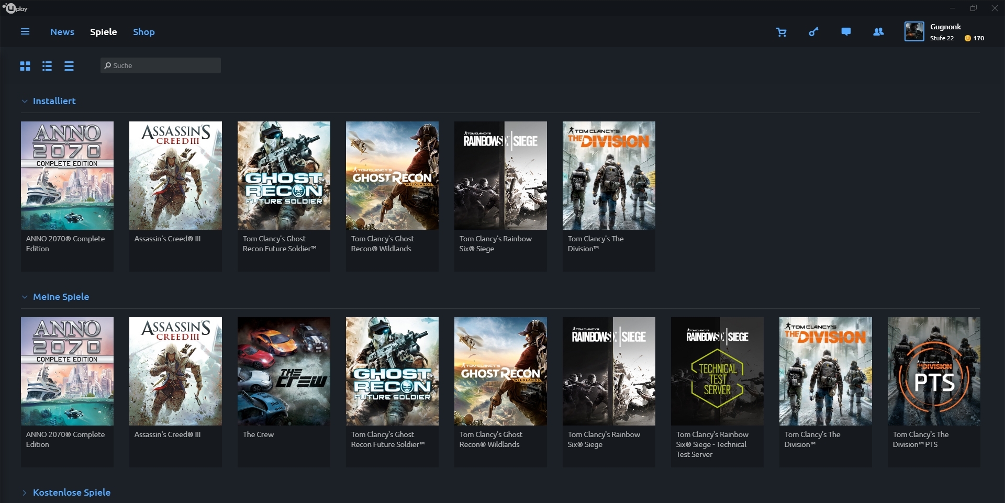Viewport: 1005px width, 503px height.
Task: Open The Crew game cover
Action: (284, 371)
